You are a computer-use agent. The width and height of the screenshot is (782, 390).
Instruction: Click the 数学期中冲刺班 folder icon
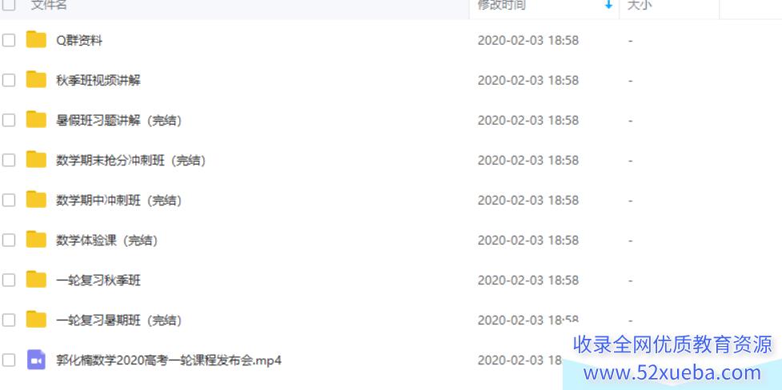tap(36, 199)
